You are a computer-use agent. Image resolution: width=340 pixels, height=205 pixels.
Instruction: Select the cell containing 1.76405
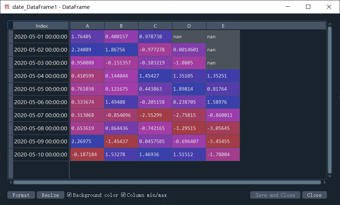click(x=87, y=36)
